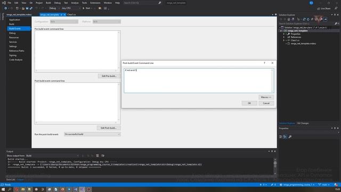
Task: Select the Debug page in project properties sidebar
Action: click(x=12, y=33)
